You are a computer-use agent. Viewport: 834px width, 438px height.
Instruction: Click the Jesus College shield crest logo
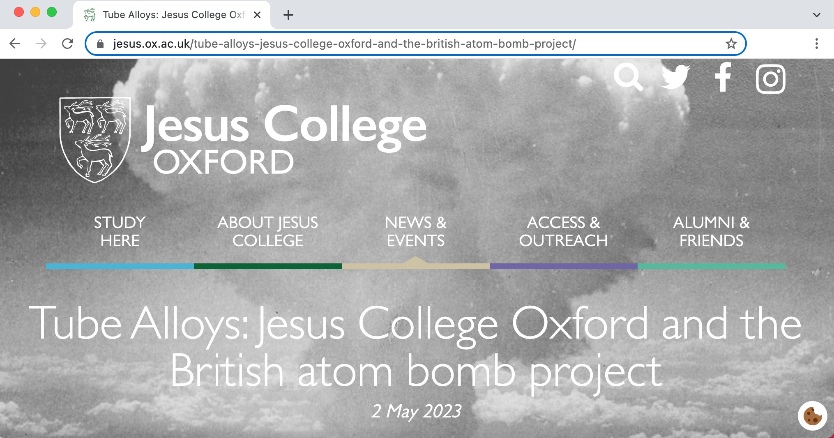click(x=95, y=140)
